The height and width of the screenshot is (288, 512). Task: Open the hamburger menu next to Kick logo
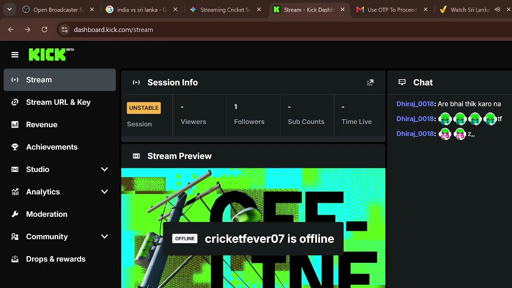pos(15,55)
